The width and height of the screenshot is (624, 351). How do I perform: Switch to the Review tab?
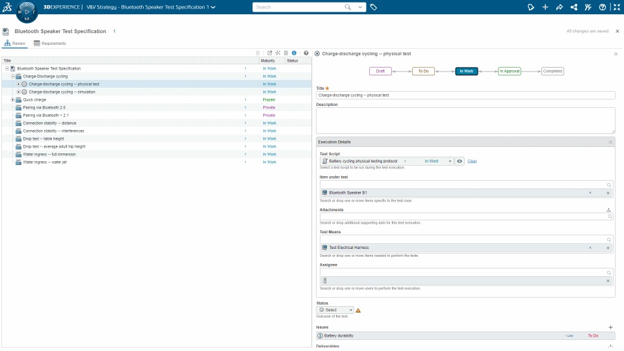click(15, 44)
